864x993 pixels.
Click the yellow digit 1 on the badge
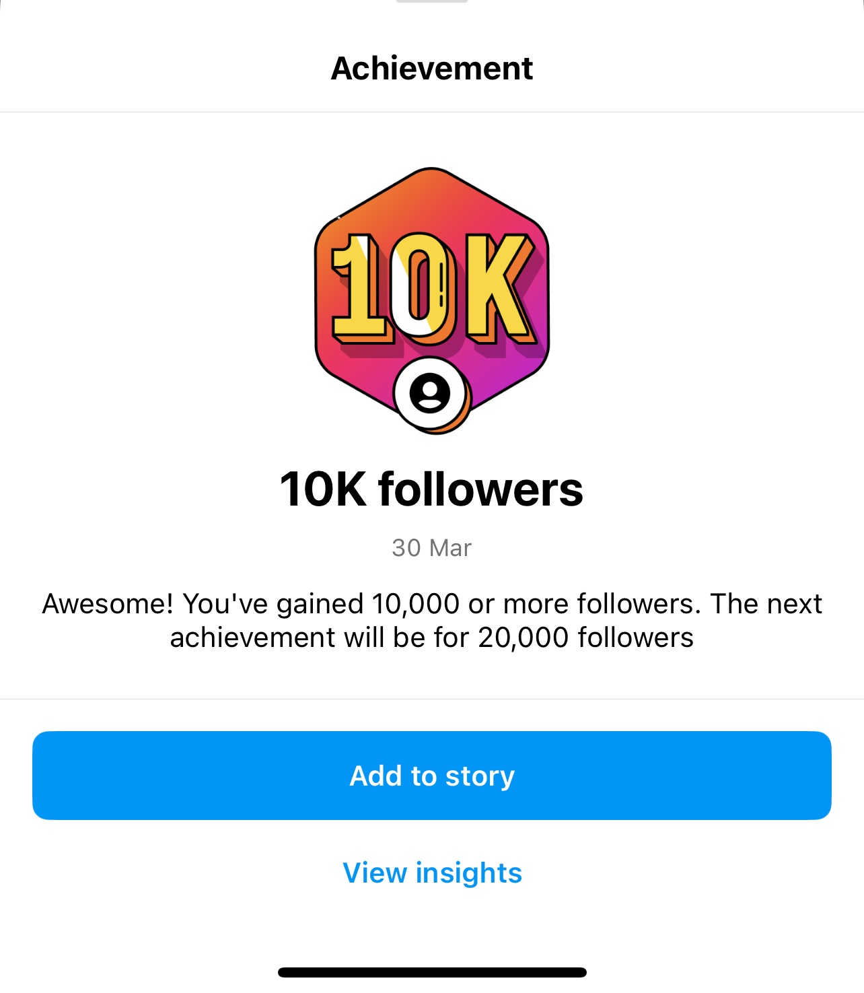tap(359, 286)
